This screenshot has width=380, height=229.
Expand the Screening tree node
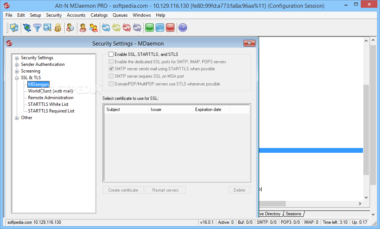(17, 71)
